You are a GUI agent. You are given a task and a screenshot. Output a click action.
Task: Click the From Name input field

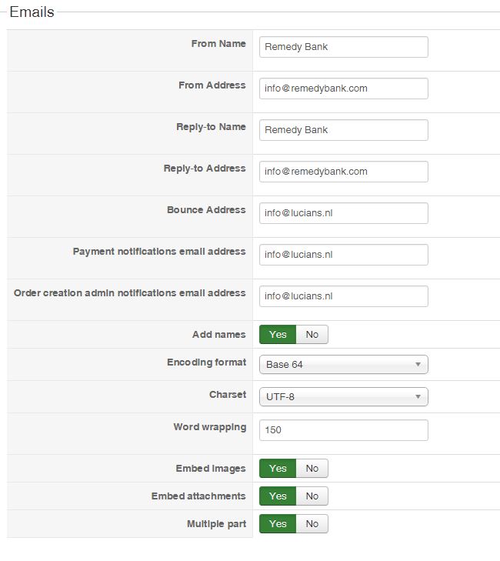click(343, 47)
